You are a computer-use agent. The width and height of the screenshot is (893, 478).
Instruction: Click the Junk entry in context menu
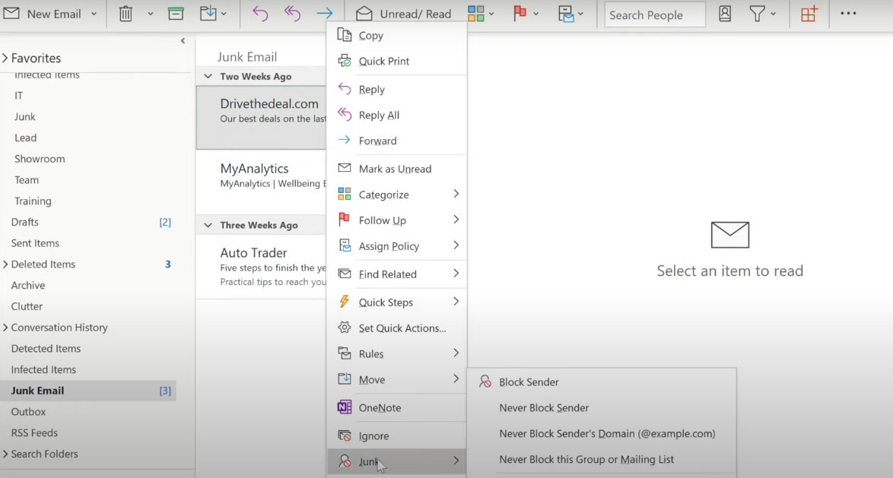[397, 461]
